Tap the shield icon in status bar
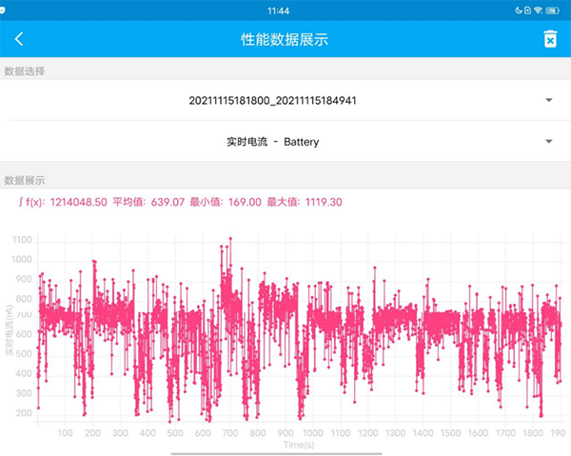 4,10
